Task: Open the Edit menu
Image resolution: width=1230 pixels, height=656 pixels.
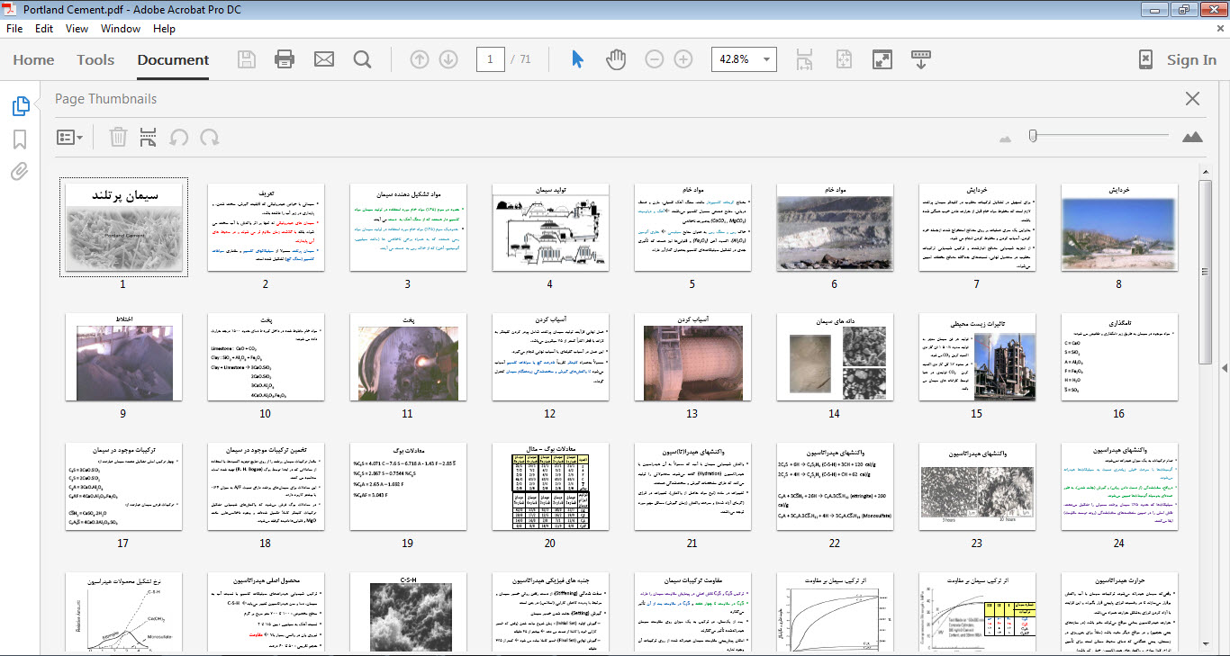Action: pyautogui.click(x=44, y=29)
